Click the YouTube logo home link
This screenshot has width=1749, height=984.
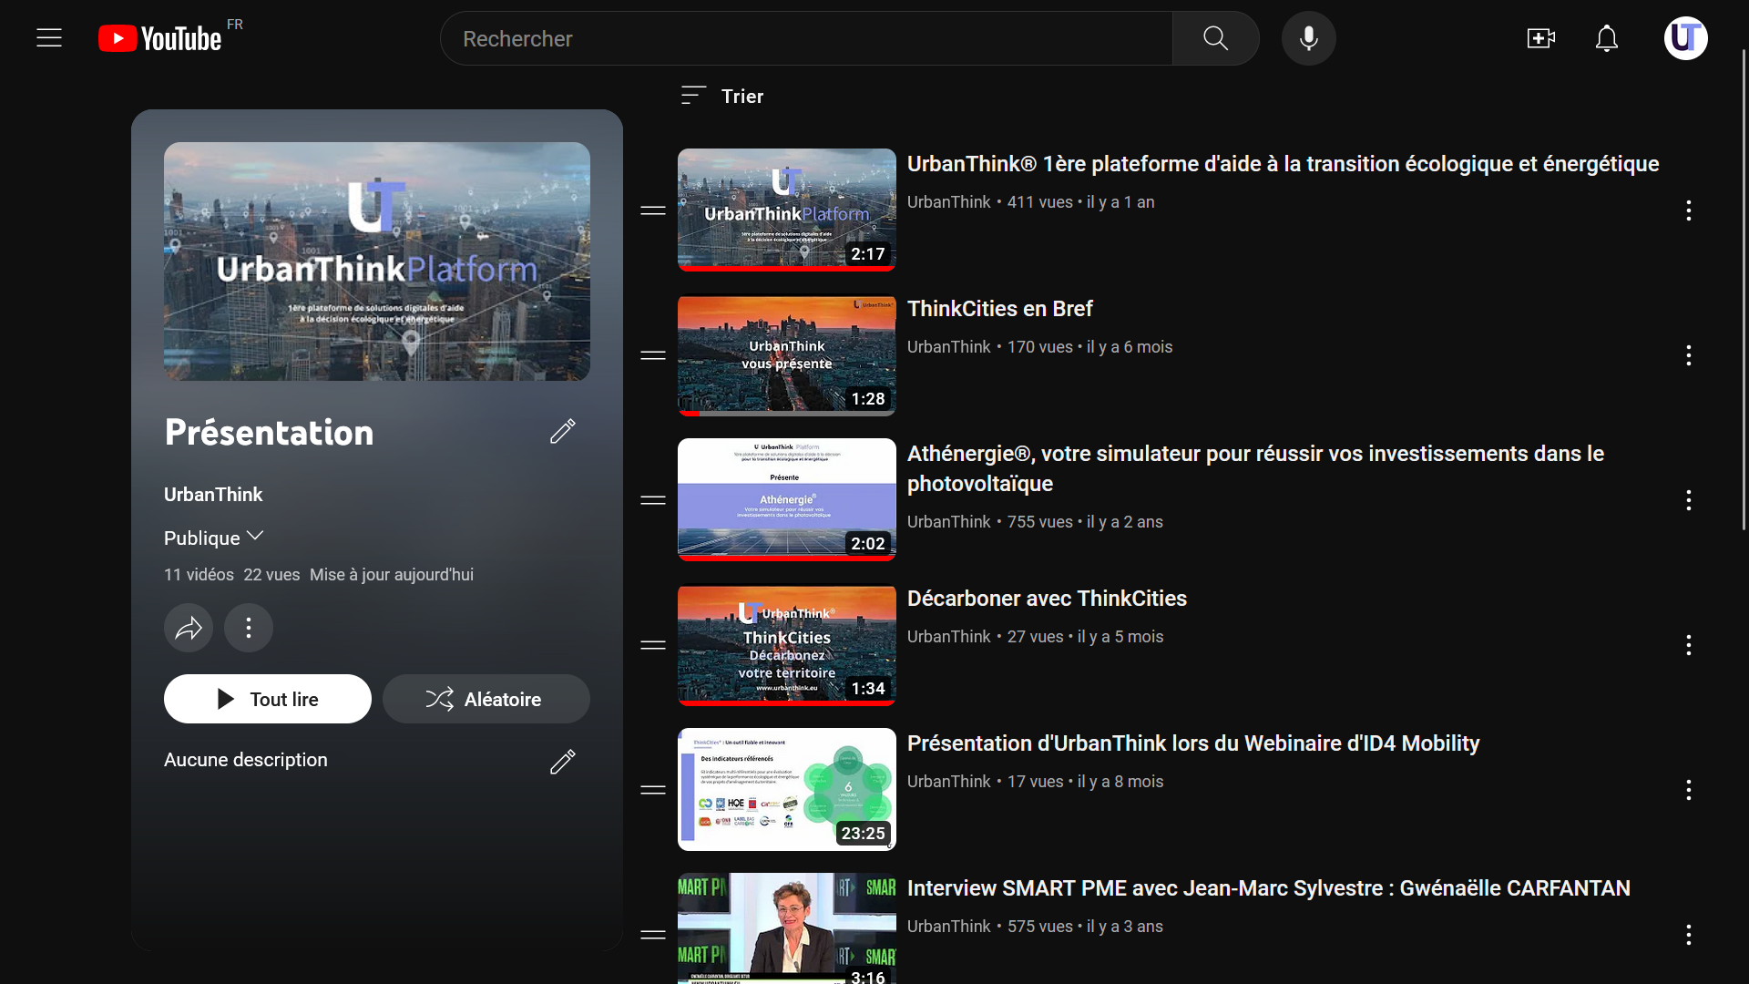[160, 38]
